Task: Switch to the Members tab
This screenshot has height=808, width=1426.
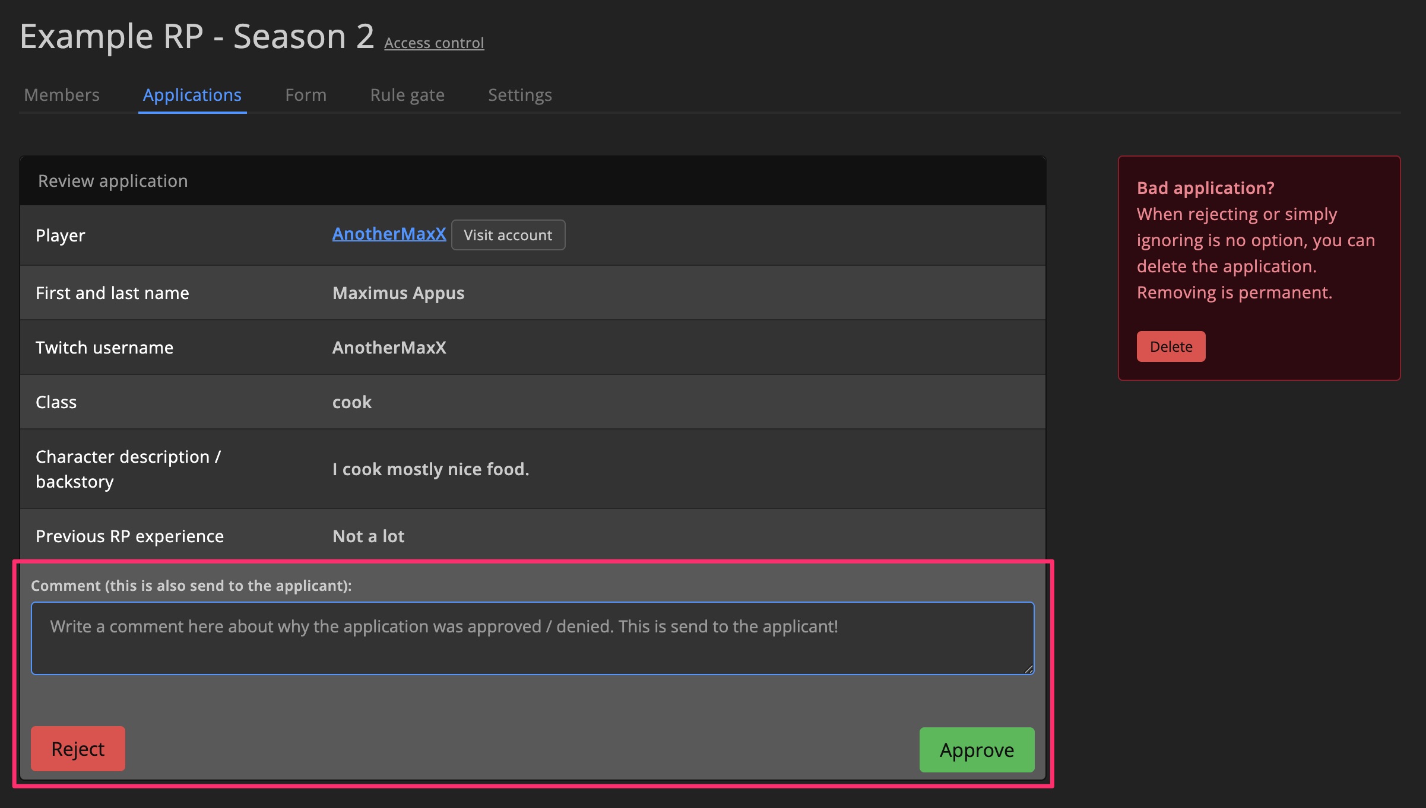Action: tap(62, 95)
